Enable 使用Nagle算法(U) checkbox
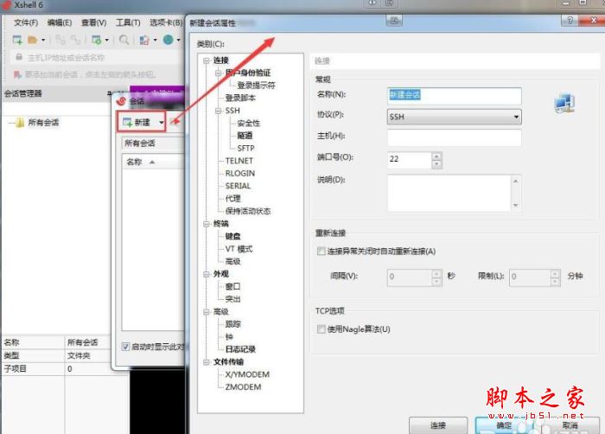 click(x=321, y=329)
